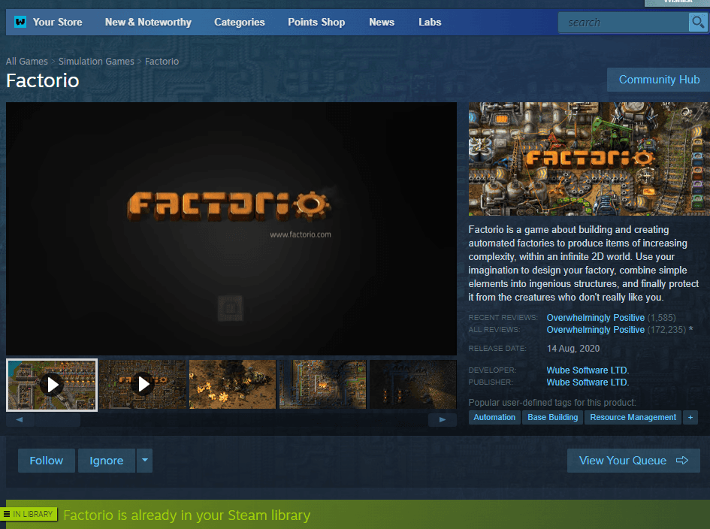This screenshot has height=529, width=710.
Task: Click the release date 14 Aug, 2020
Action: (x=573, y=349)
